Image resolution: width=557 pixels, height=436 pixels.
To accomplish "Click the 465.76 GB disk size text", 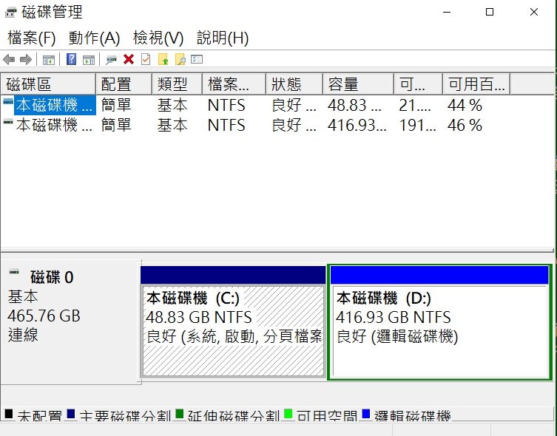I will [x=44, y=316].
